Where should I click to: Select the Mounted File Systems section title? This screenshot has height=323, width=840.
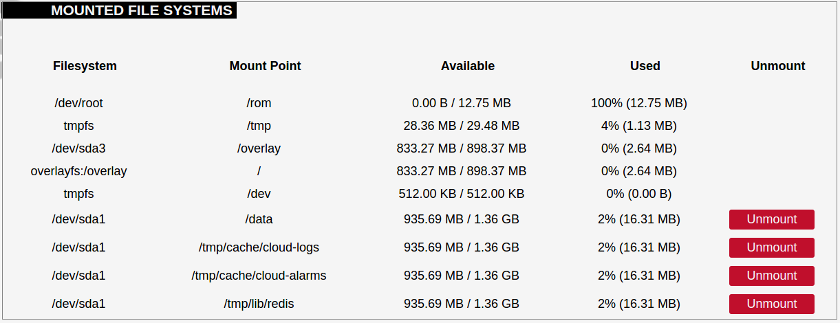(x=141, y=10)
